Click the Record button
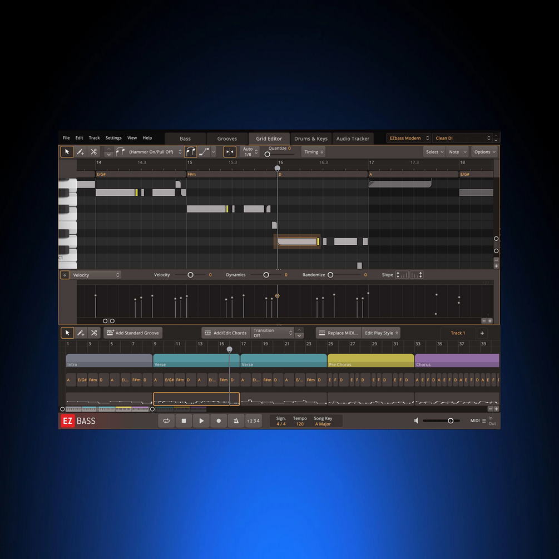The image size is (559, 559). (219, 421)
